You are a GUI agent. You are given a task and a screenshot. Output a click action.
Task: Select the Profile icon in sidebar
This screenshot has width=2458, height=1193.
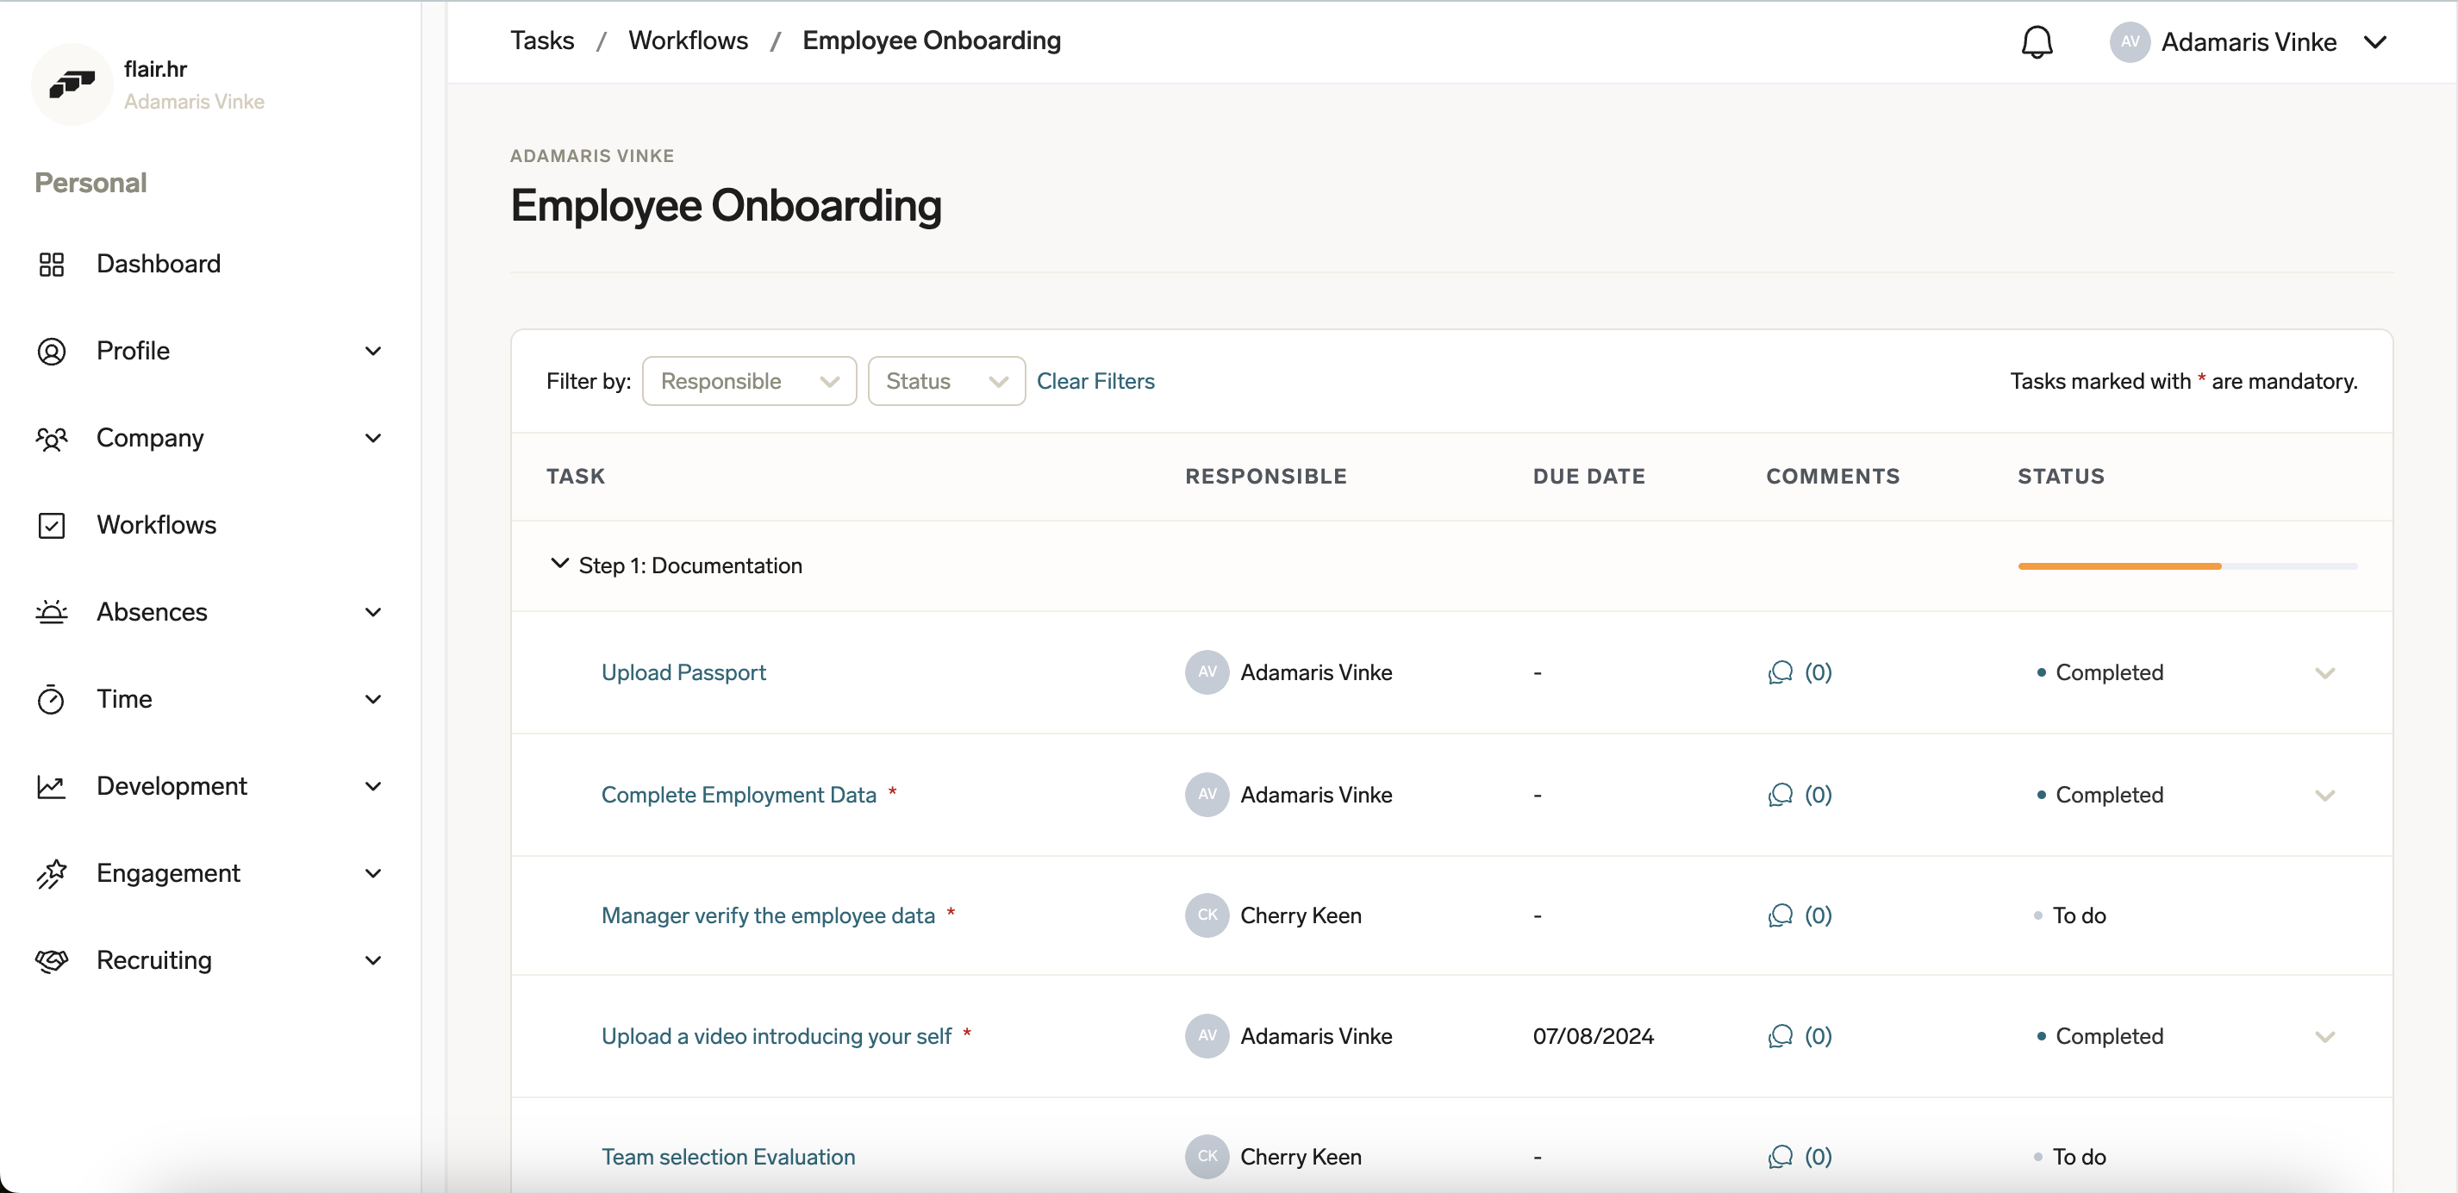[53, 351]
